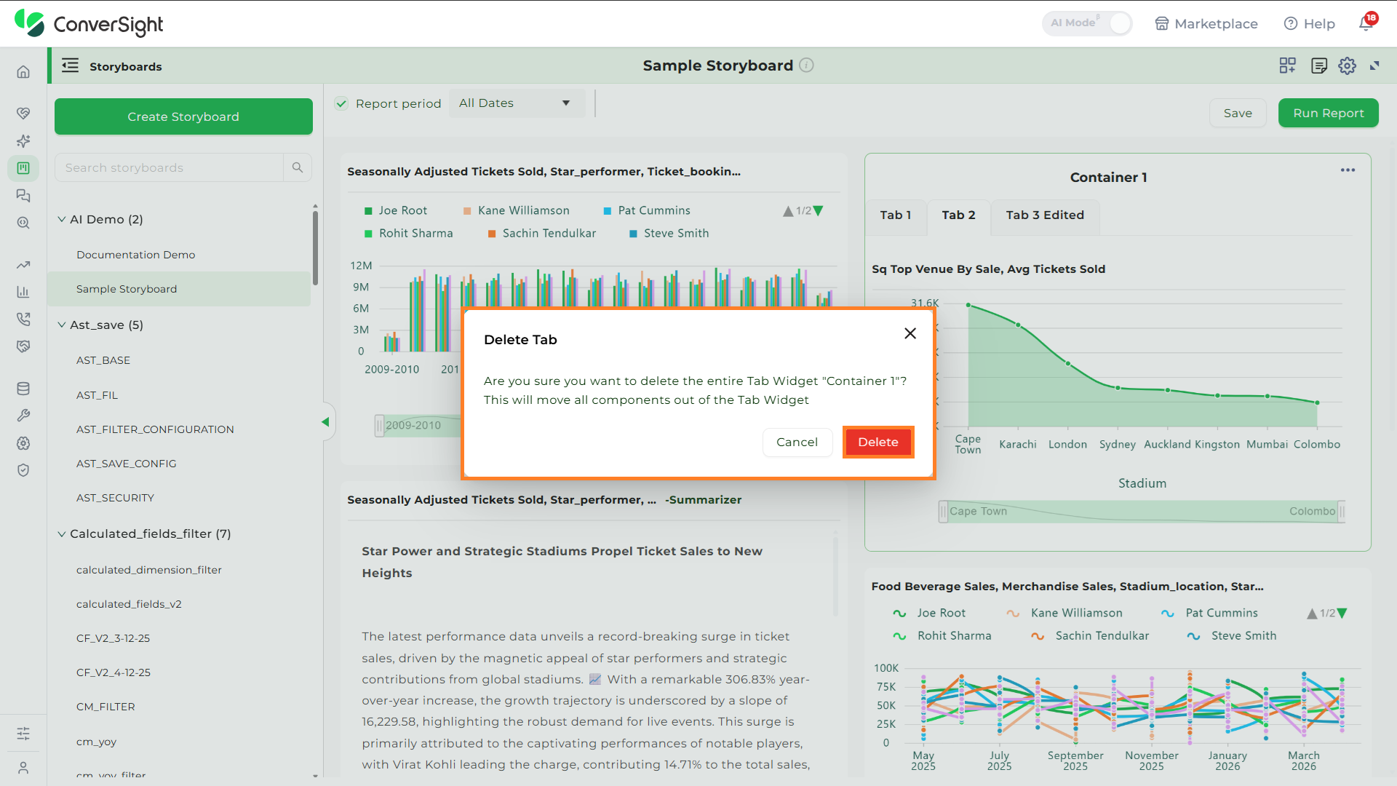Switch to Tab 2 in Container 1
The image size is (1397, 786).
point(958,215)
